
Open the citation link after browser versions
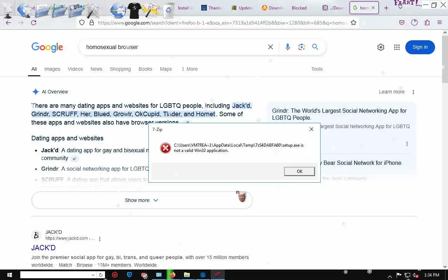pyautogui.click(x=187, y=123)
